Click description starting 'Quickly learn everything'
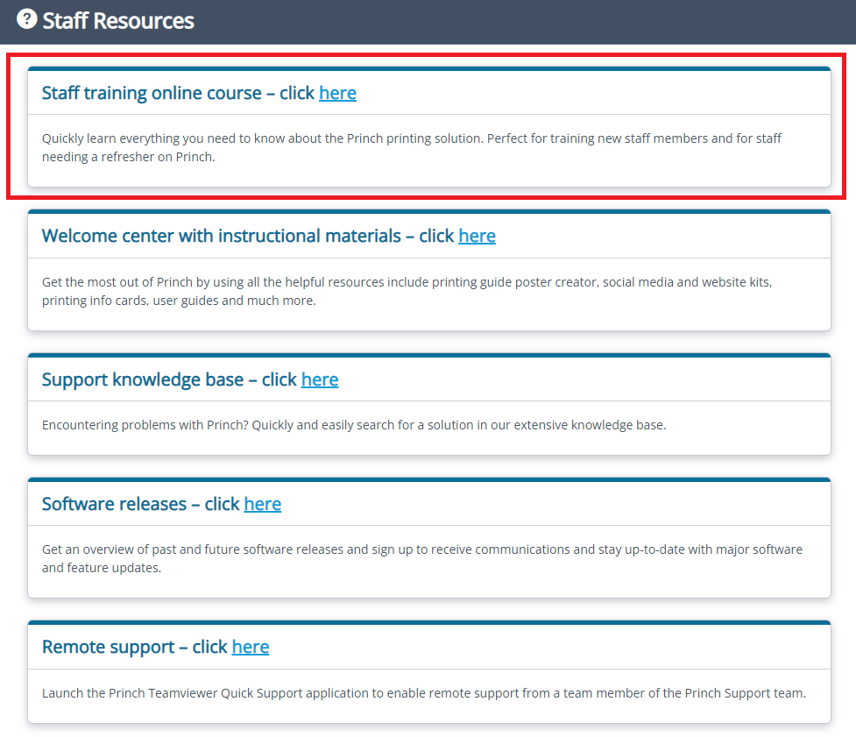This screenshot has width=856, height=737. [x=412, y=147]
